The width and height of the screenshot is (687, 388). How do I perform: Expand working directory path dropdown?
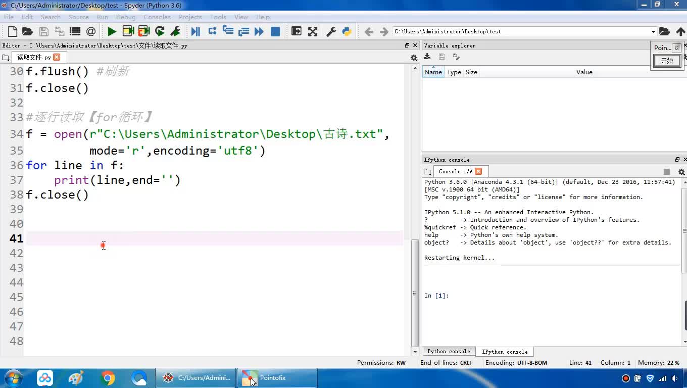tap(653, 31)
